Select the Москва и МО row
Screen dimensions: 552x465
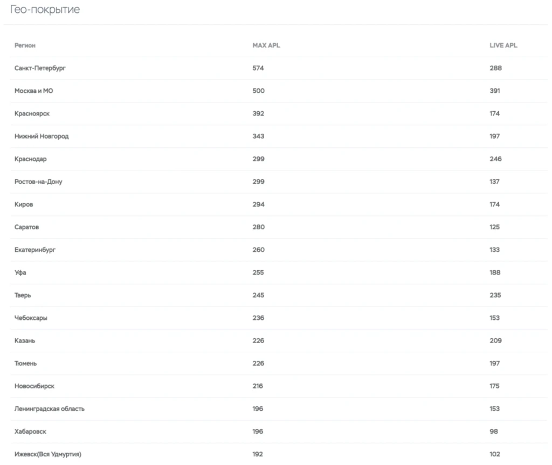click(279, 91)
